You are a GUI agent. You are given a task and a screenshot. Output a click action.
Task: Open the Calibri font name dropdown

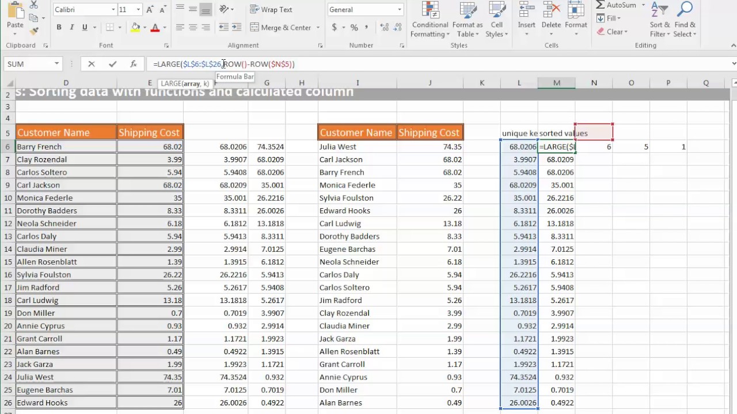[113, 10]
